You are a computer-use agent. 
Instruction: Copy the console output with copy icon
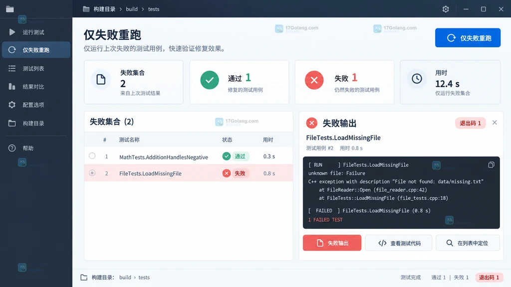tap(491, 164)
